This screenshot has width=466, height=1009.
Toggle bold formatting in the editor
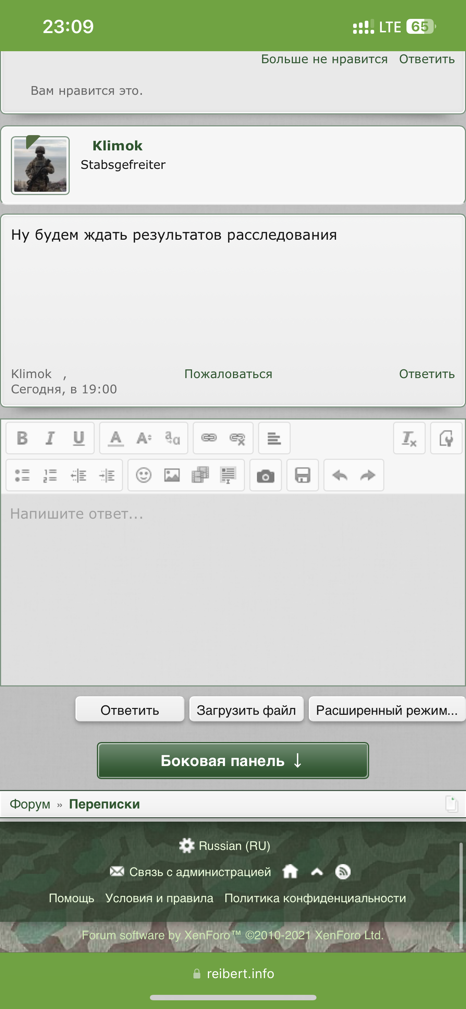click(22, 438)
